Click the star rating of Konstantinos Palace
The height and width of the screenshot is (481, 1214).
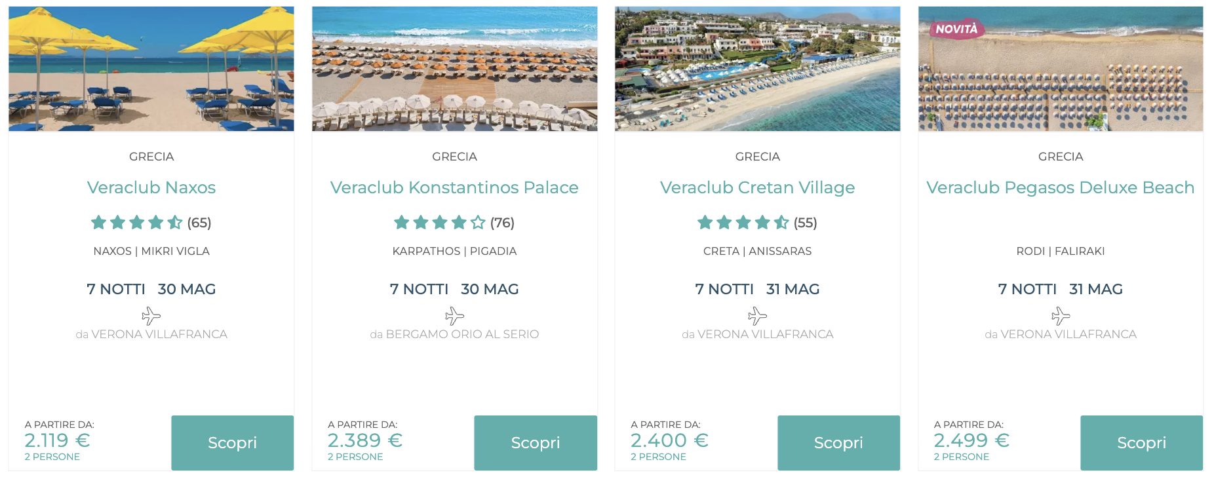[440, 223]
